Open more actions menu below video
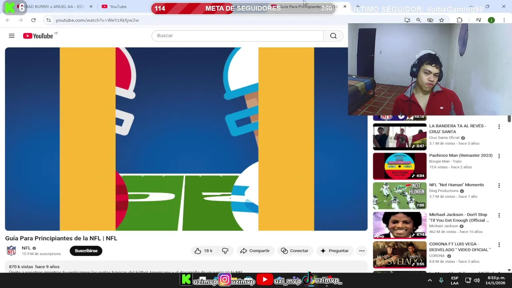This screenshot has width=512, height=288. (362, 251)
